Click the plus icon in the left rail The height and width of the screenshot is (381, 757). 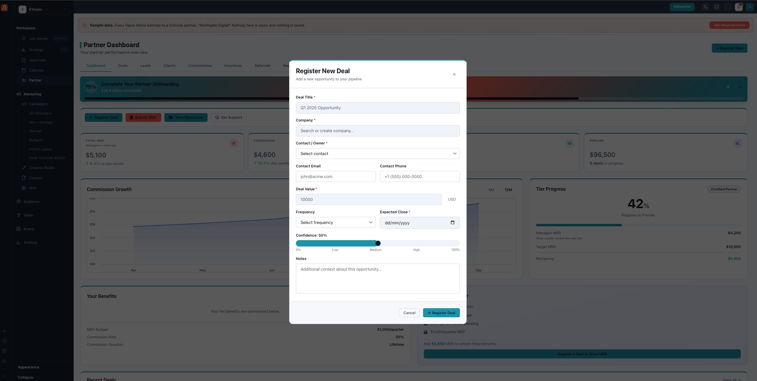[4, 331]
